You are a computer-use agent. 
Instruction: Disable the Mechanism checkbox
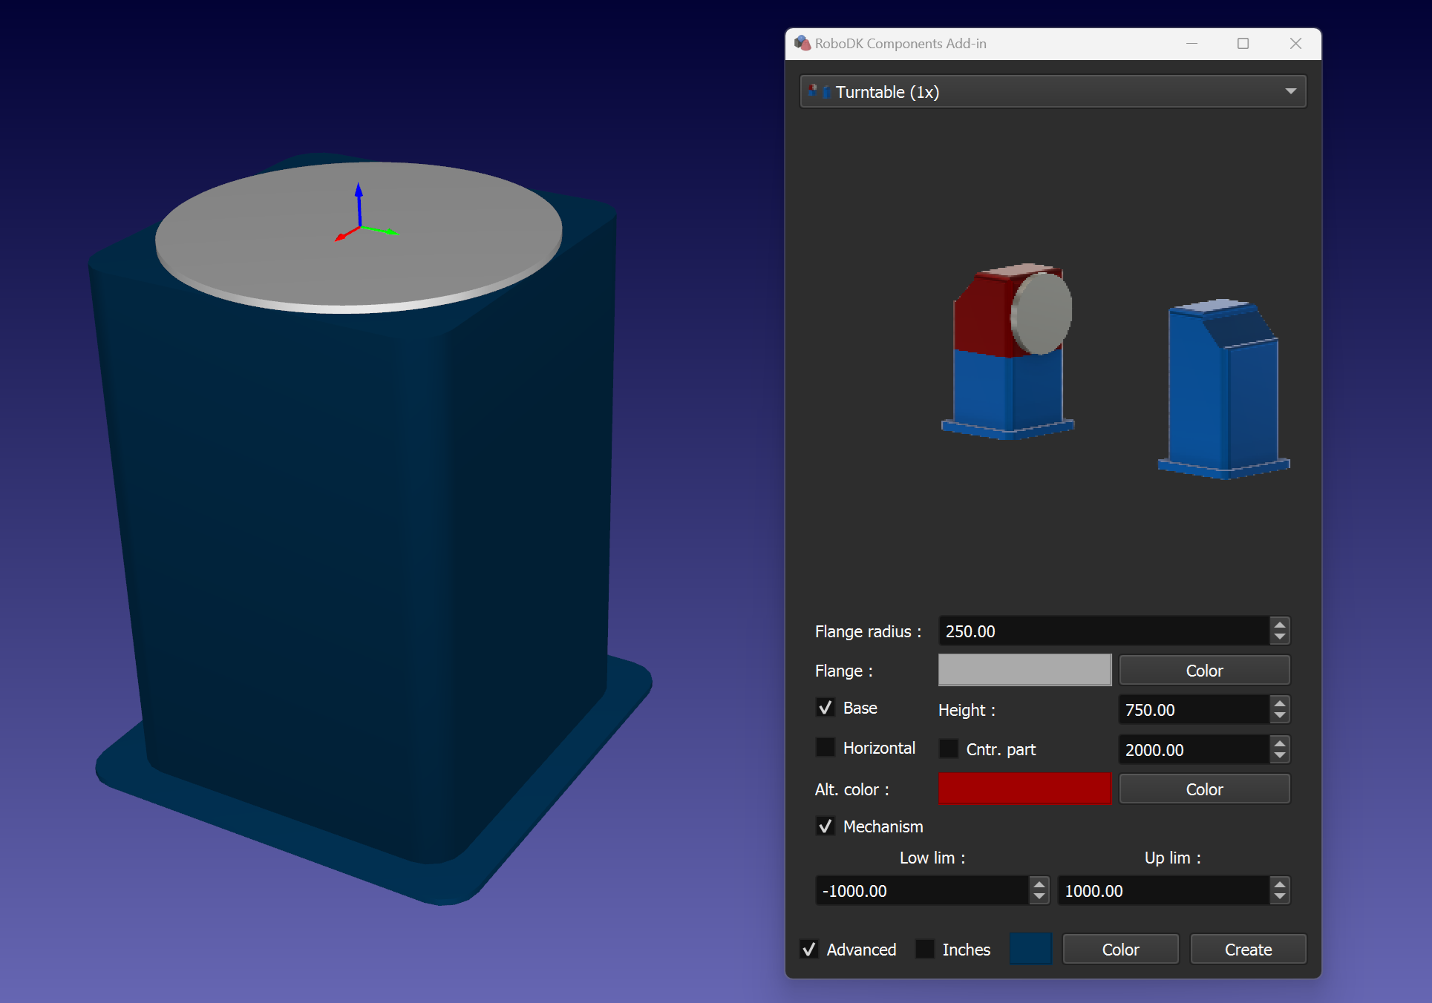click(825, 826)
